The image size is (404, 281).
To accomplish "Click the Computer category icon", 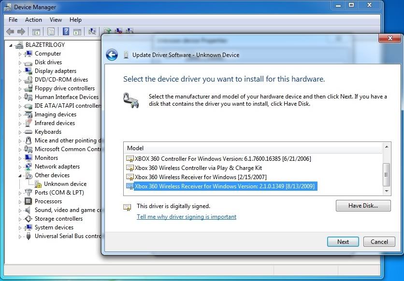I will tap(29, 54).
